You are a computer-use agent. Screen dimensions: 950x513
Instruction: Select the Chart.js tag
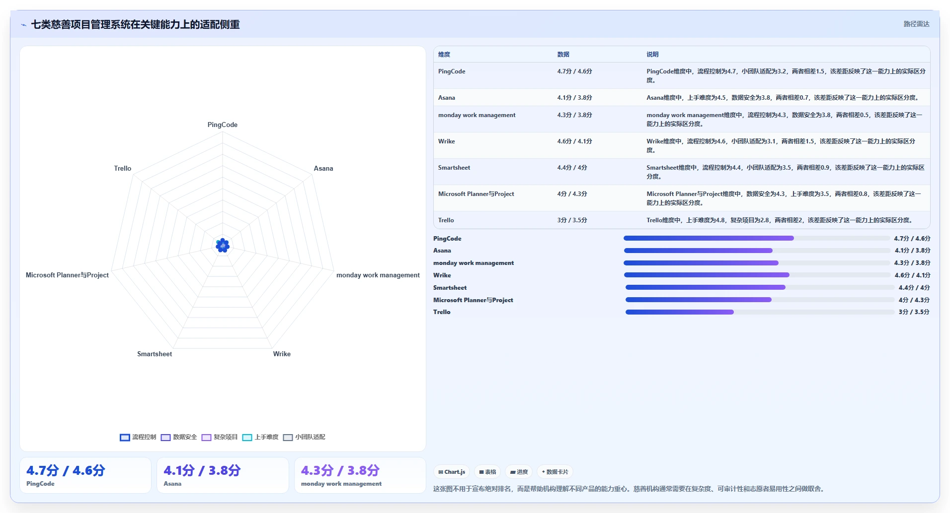452,472
